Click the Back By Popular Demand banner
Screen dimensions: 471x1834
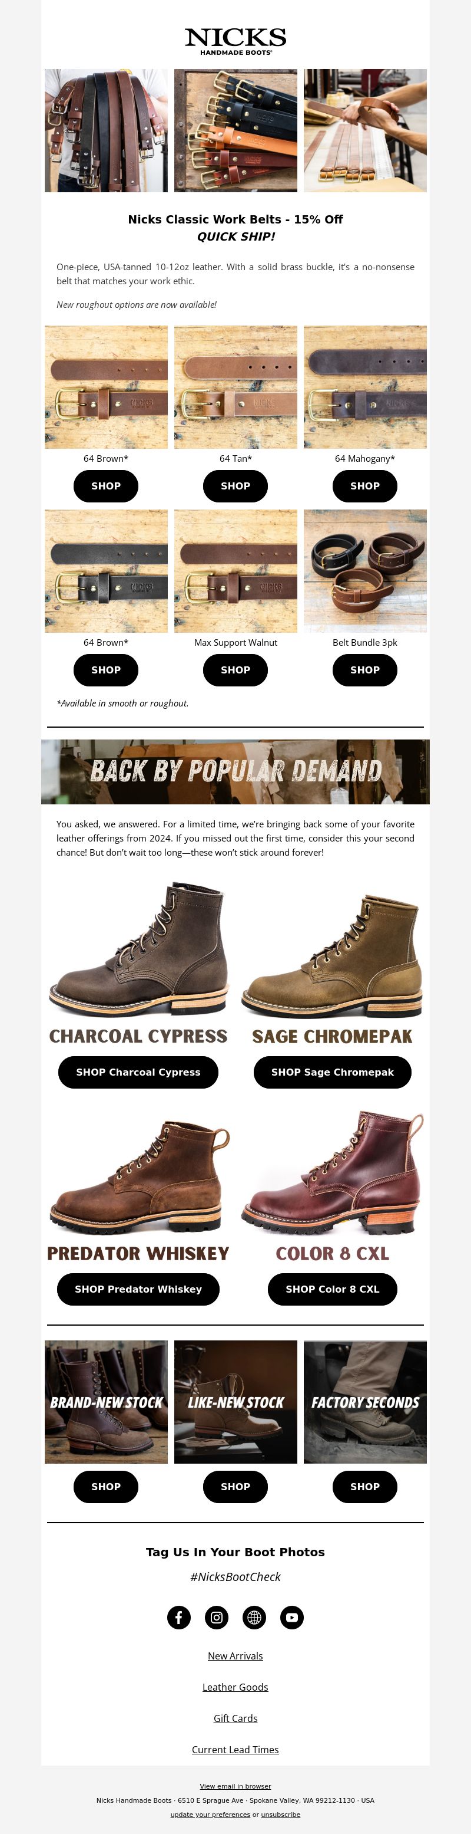click(x=235, y=772)
